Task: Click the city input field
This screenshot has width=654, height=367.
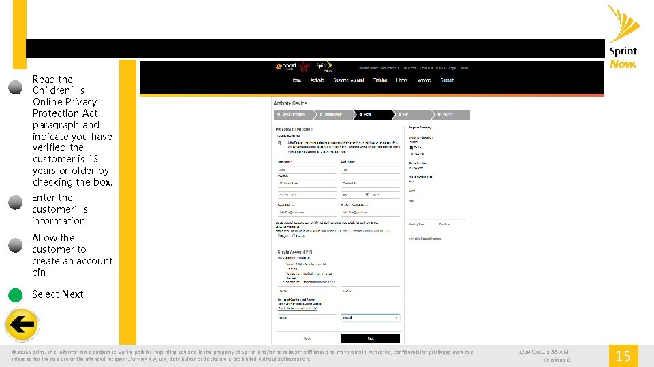Action: pos(371,183)
